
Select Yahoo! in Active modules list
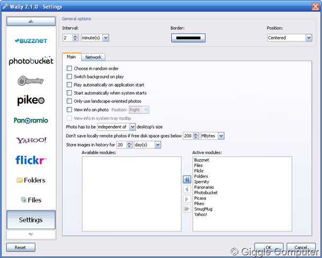(200, 214)
